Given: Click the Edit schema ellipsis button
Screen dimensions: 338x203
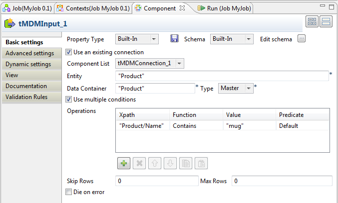Looking at the screenshot, I should [x=301, y=39].
